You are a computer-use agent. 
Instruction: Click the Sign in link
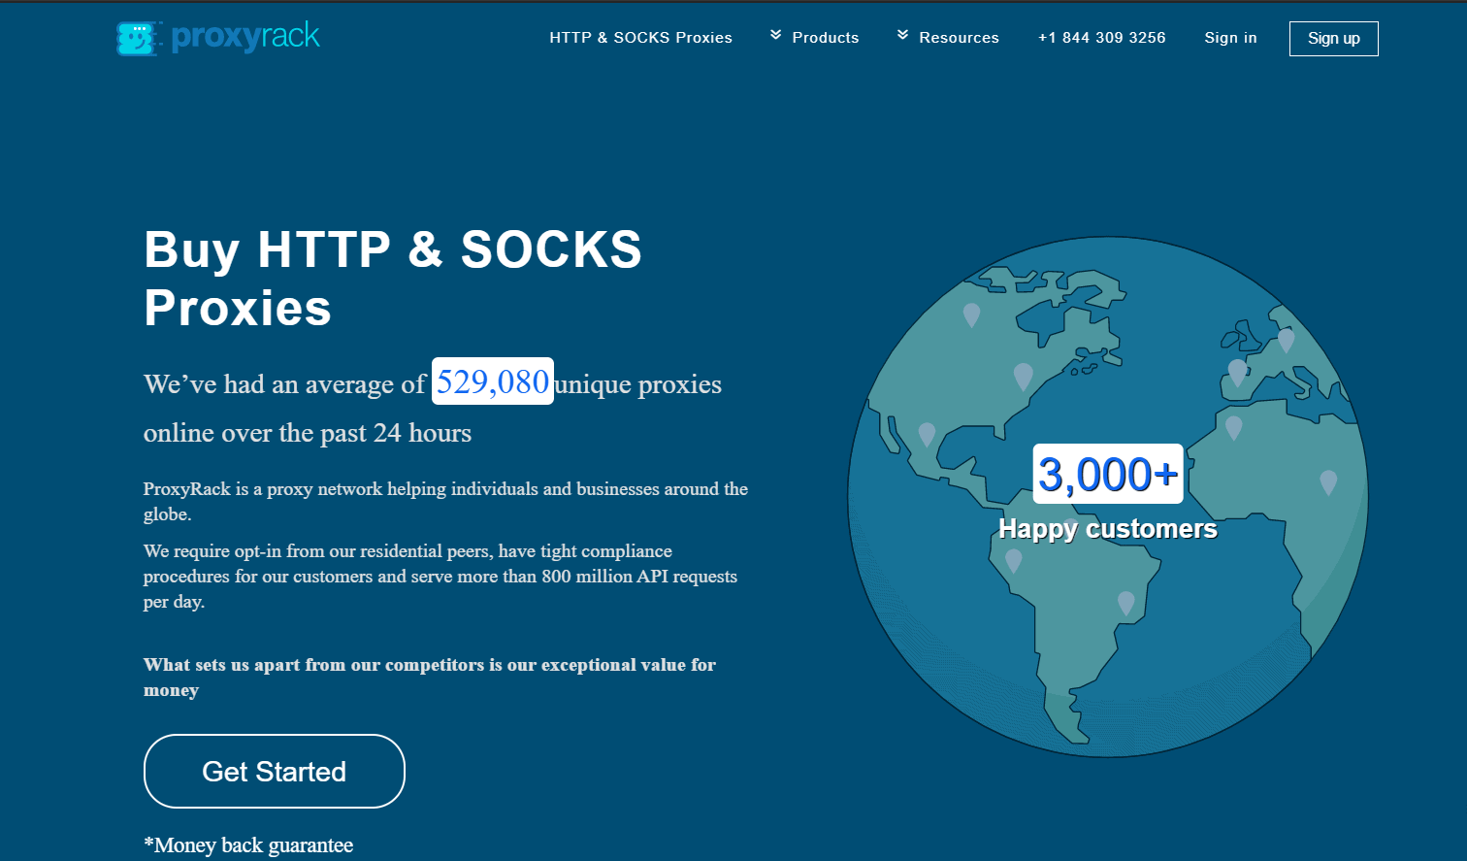pos(1230,38)
